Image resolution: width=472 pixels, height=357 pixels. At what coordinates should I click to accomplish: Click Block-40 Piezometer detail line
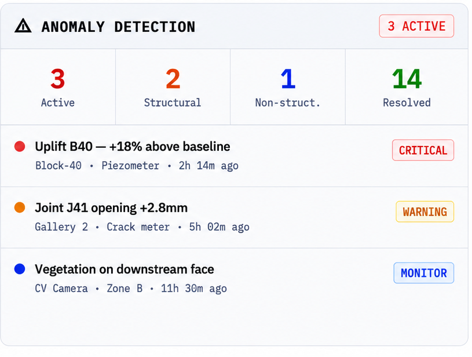(137, 166)
